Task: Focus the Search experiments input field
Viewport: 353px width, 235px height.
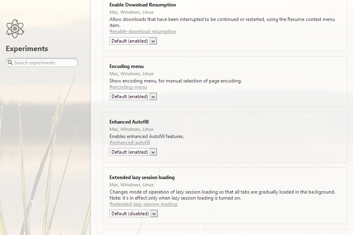Action: [x=42, y=62]
